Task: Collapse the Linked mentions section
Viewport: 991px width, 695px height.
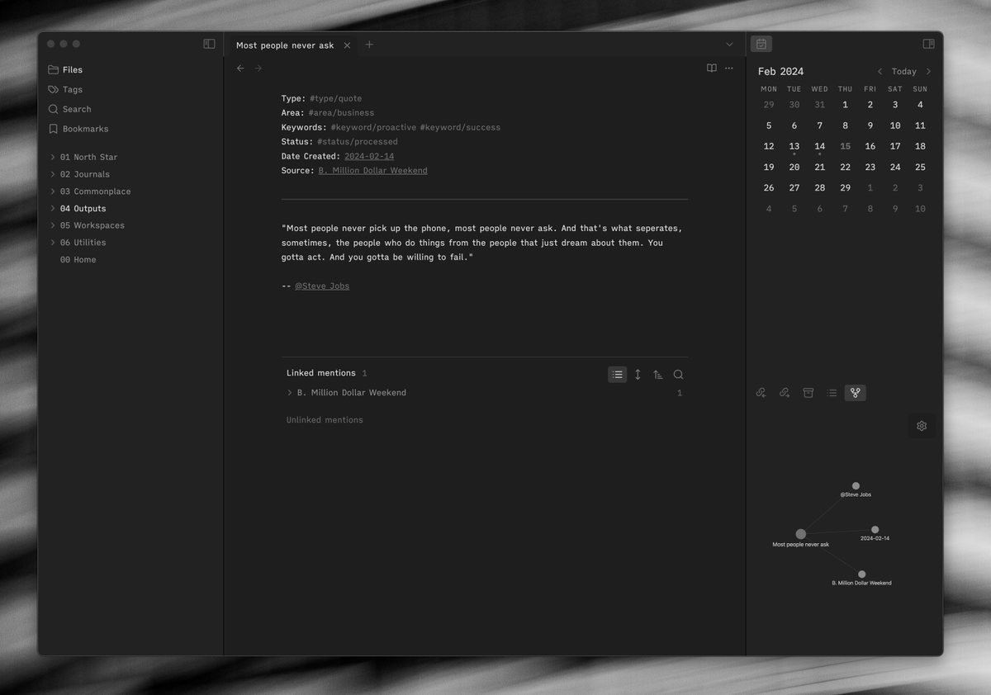Action: coord(321,373)
